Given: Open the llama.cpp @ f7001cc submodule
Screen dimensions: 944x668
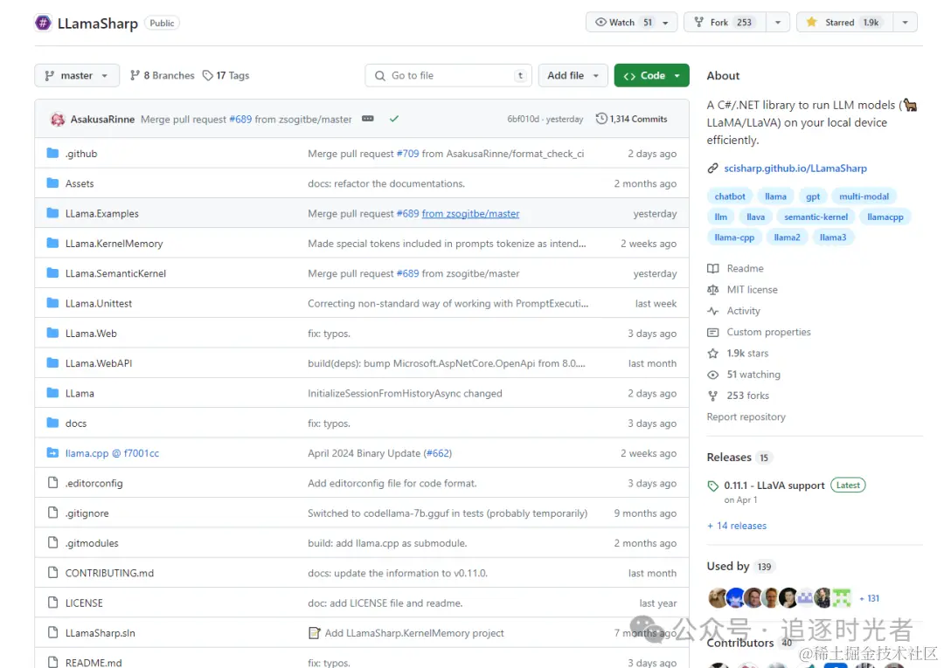Looking at the screenshot, I should pyautogui.click(x=112, y=453).
